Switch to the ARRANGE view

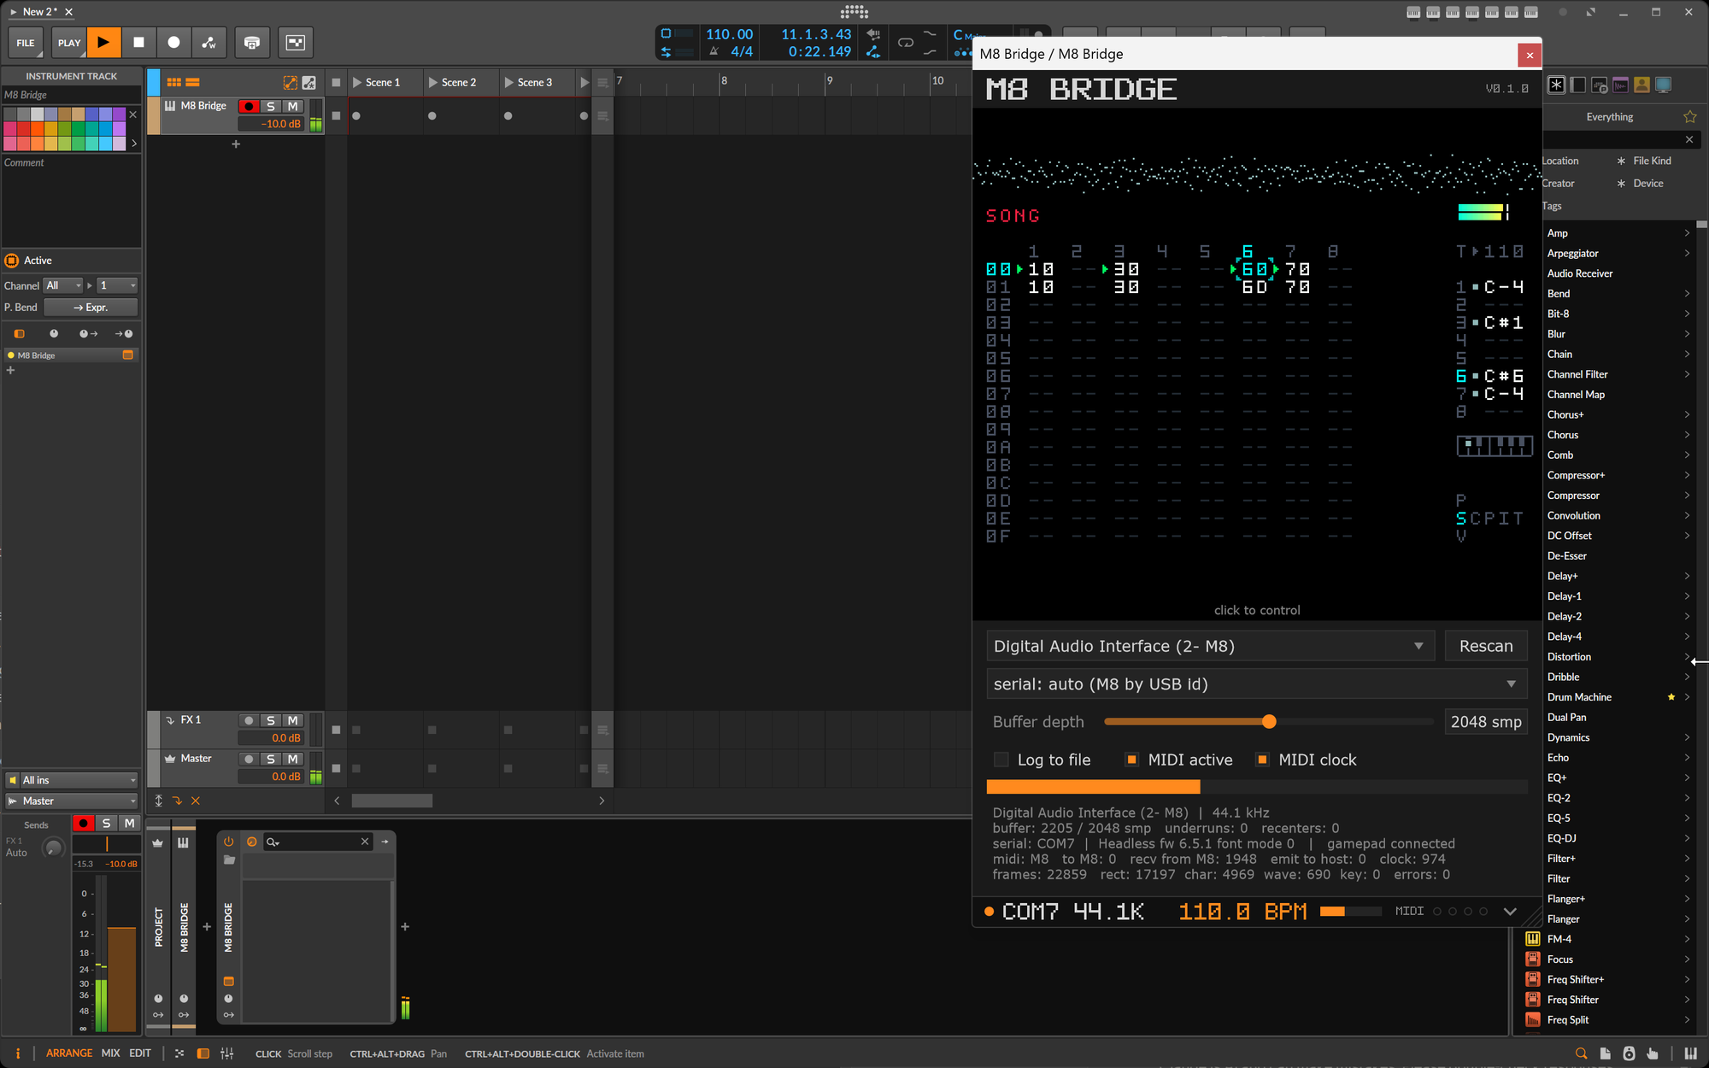point(69,1053)
